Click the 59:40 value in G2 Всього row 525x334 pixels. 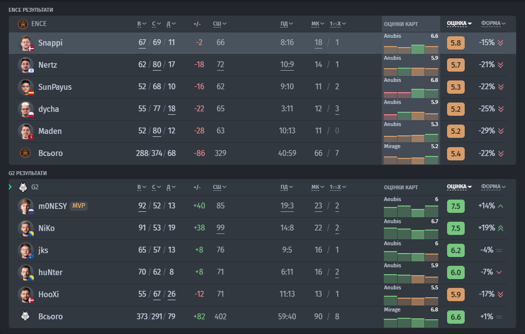point(287,316)
